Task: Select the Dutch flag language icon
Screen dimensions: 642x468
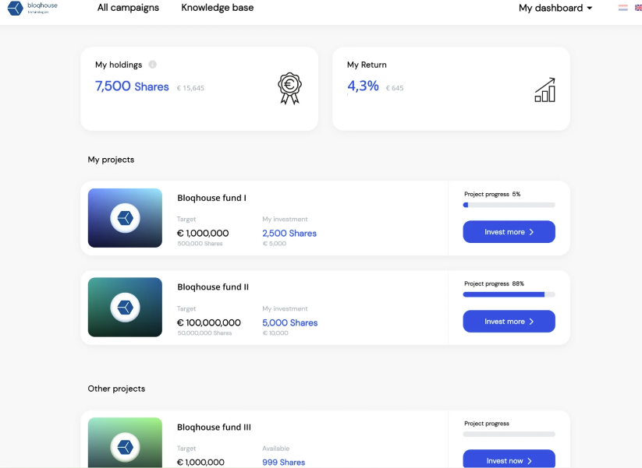Action: [622, 7]
